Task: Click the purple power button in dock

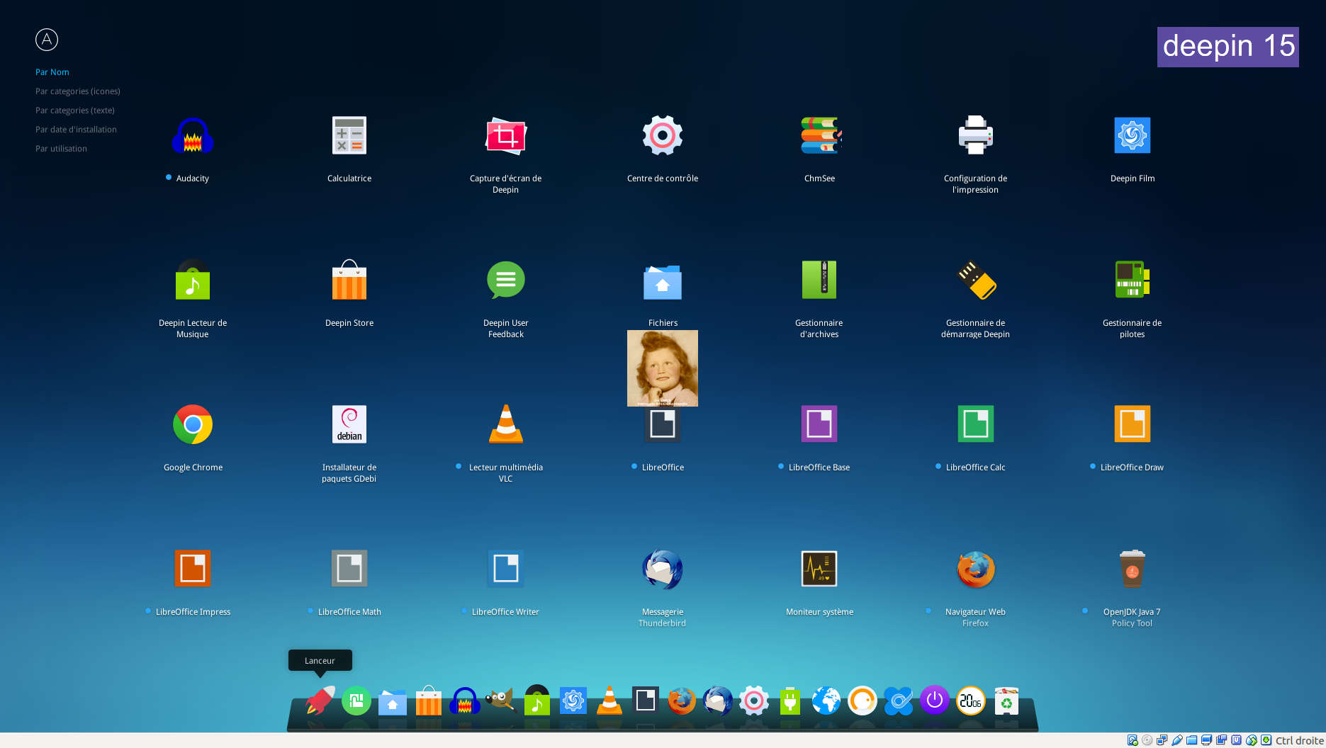Action: (x=935, y=701)
